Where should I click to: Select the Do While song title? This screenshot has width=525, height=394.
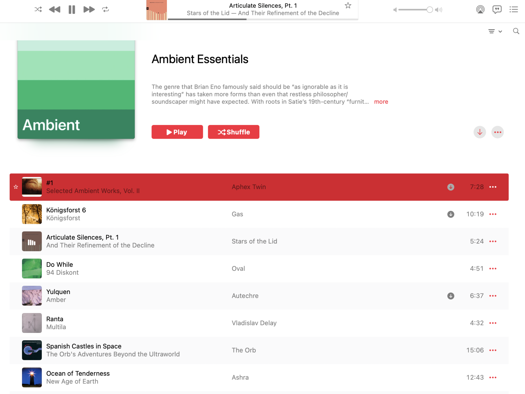coord(60,265)
